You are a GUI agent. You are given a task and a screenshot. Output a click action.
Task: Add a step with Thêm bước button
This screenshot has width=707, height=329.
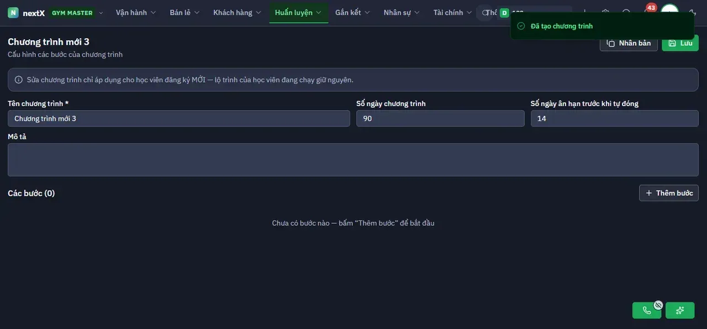tap(669, 193)
